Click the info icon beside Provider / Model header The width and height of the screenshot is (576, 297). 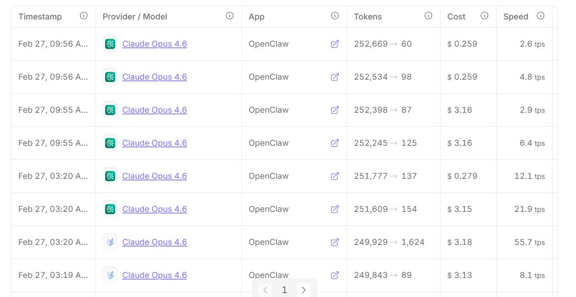coord(229,16)
